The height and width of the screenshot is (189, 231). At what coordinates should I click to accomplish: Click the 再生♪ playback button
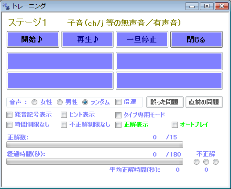click(x=88, y=39)
